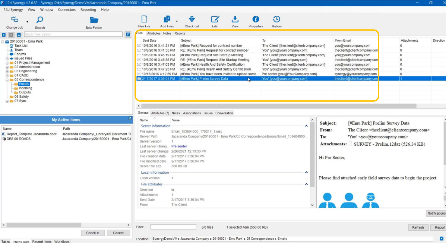This screenshot has height=243, width=446.
Task: Open the Attributes (7) detail tab
Action: tap(160, 113)
